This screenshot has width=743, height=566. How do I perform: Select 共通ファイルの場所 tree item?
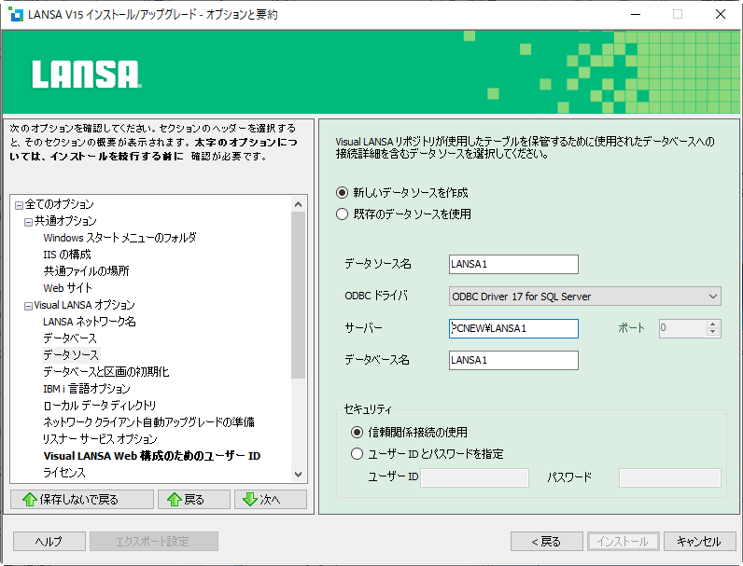pos(86,271)
